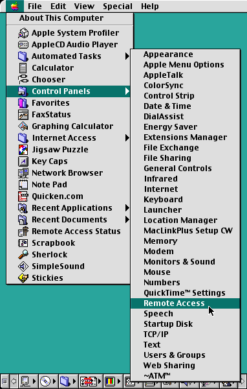Viewport: 247px width, 389px height.
Task: Open SimpleSound
Action: [x=69, y=266]
